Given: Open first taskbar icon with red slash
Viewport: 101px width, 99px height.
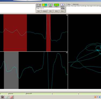Looking at the screenshot, I should pyautogui.click(x=3, y=97).
